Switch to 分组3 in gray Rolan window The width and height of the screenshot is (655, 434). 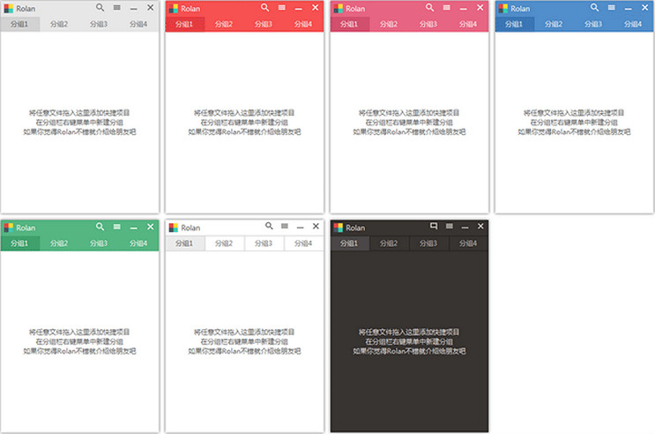tap(99, 24)
